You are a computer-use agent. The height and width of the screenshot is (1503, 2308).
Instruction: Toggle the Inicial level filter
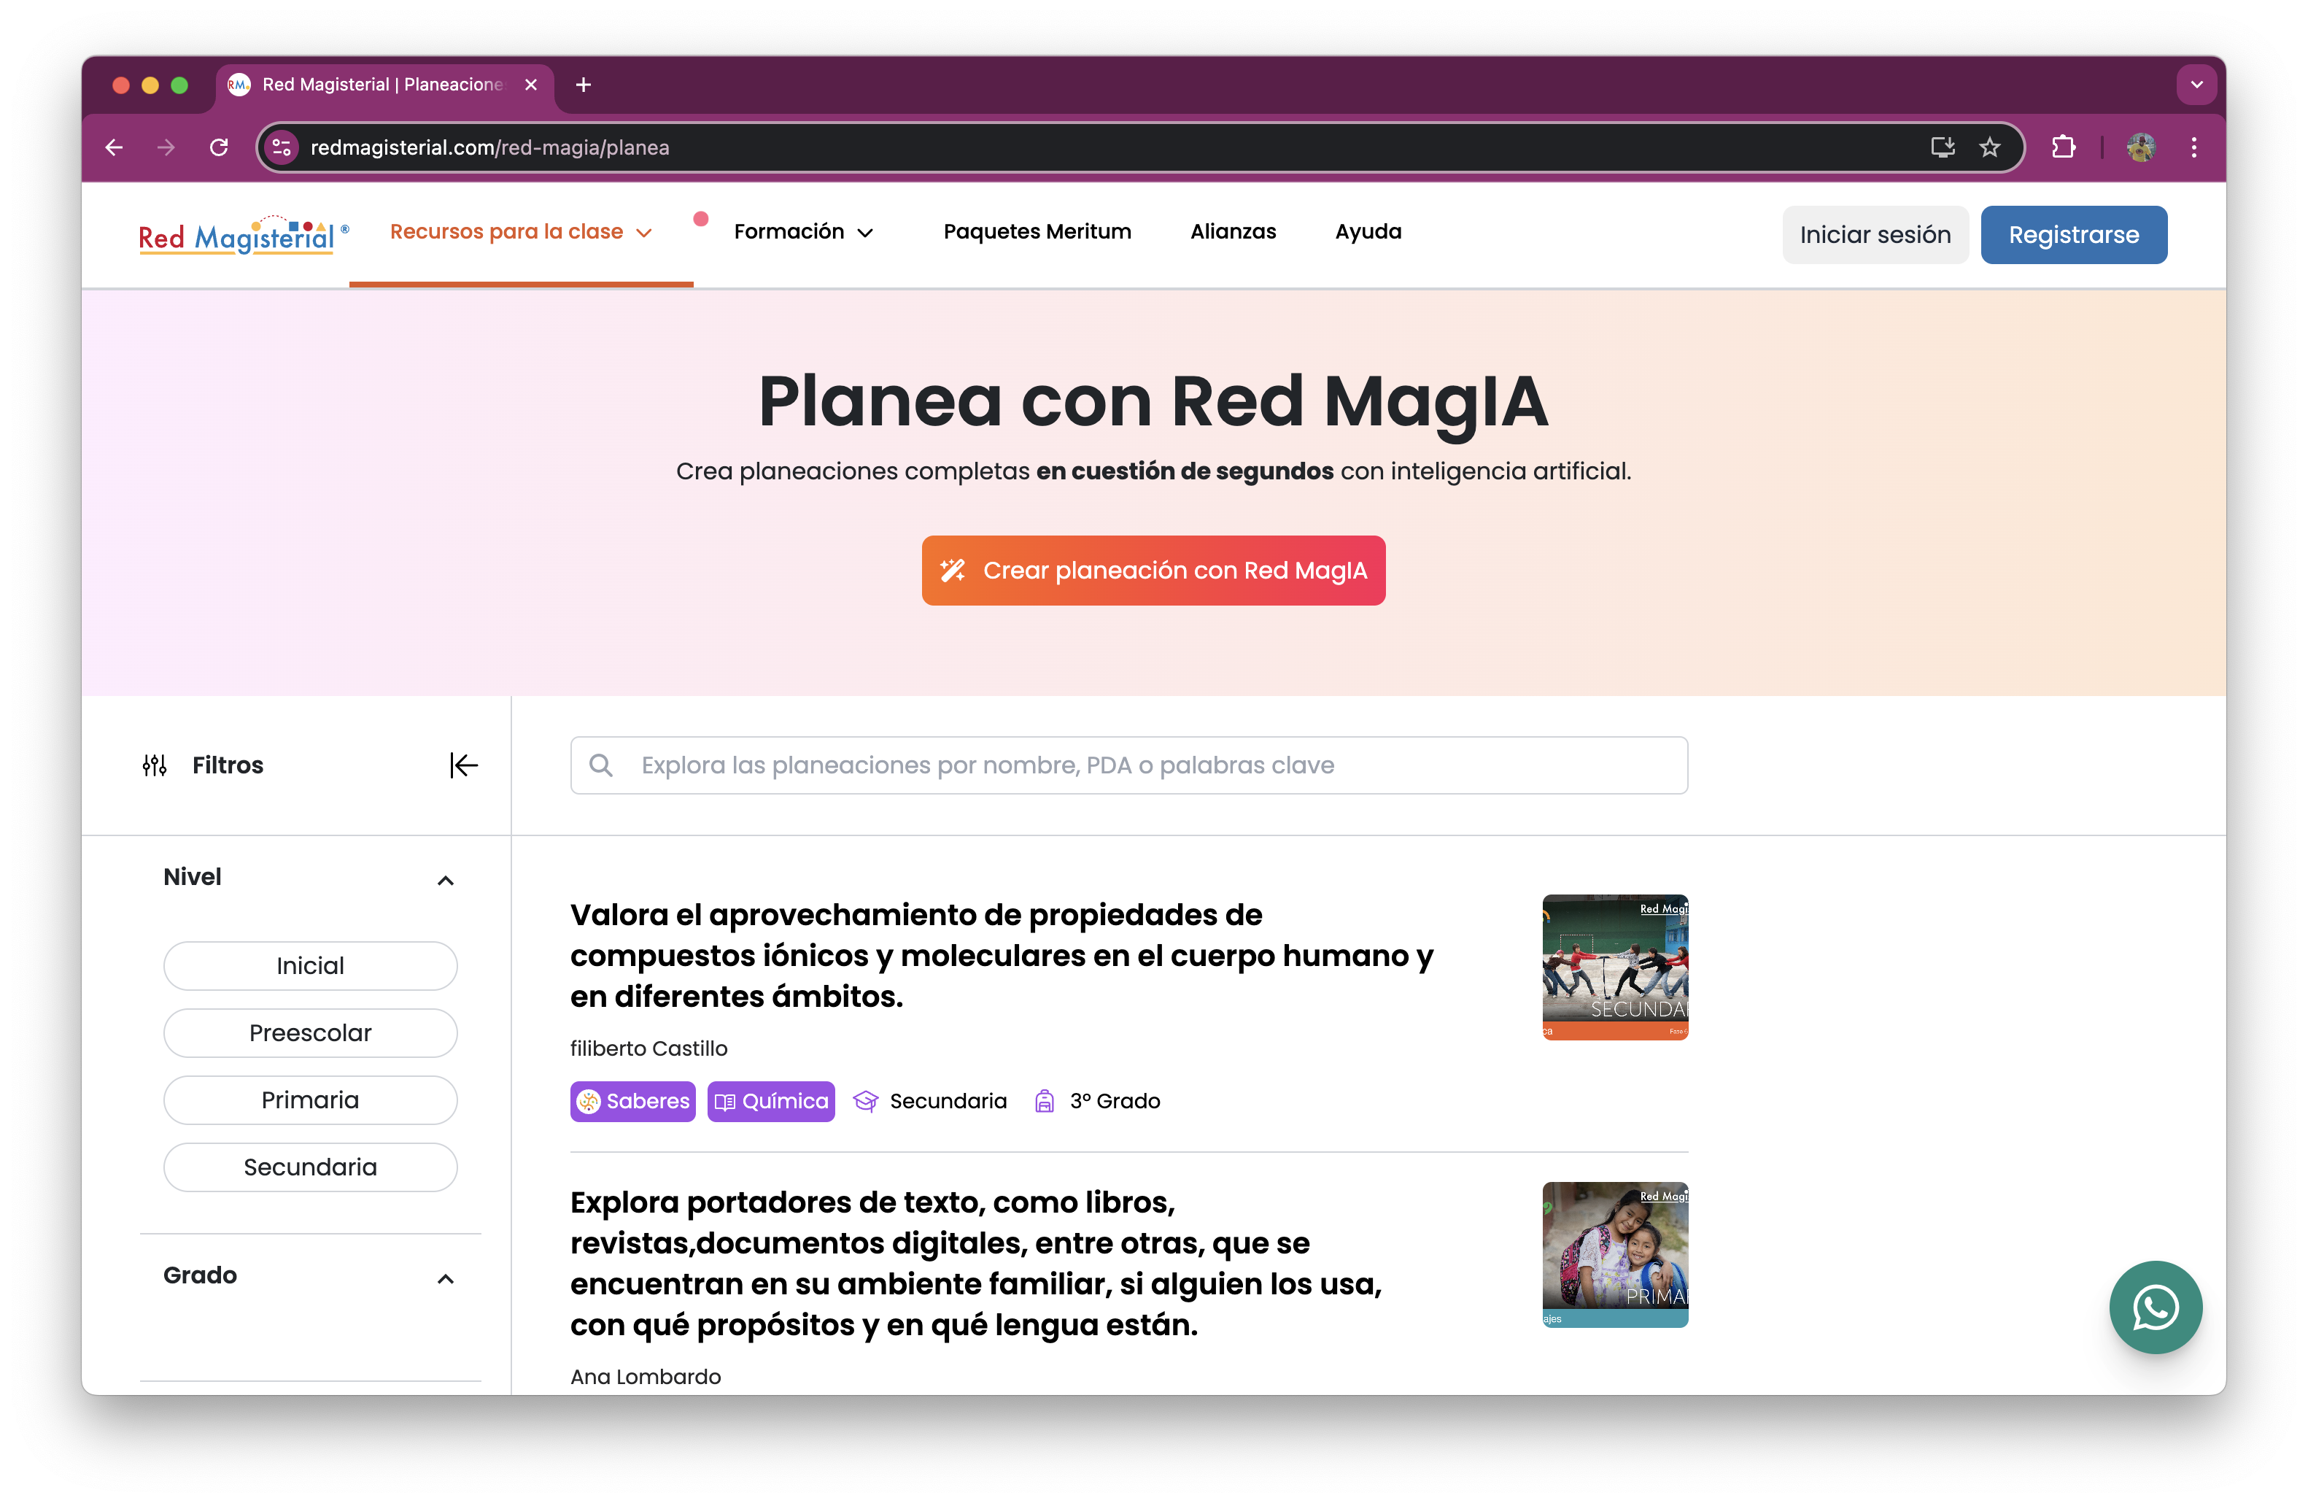[x=310, y=966]
